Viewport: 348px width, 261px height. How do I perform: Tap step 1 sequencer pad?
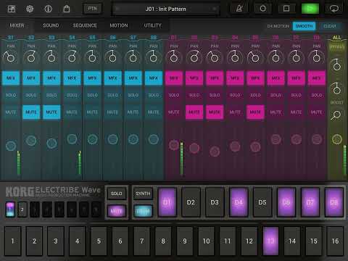click(12, 241)
